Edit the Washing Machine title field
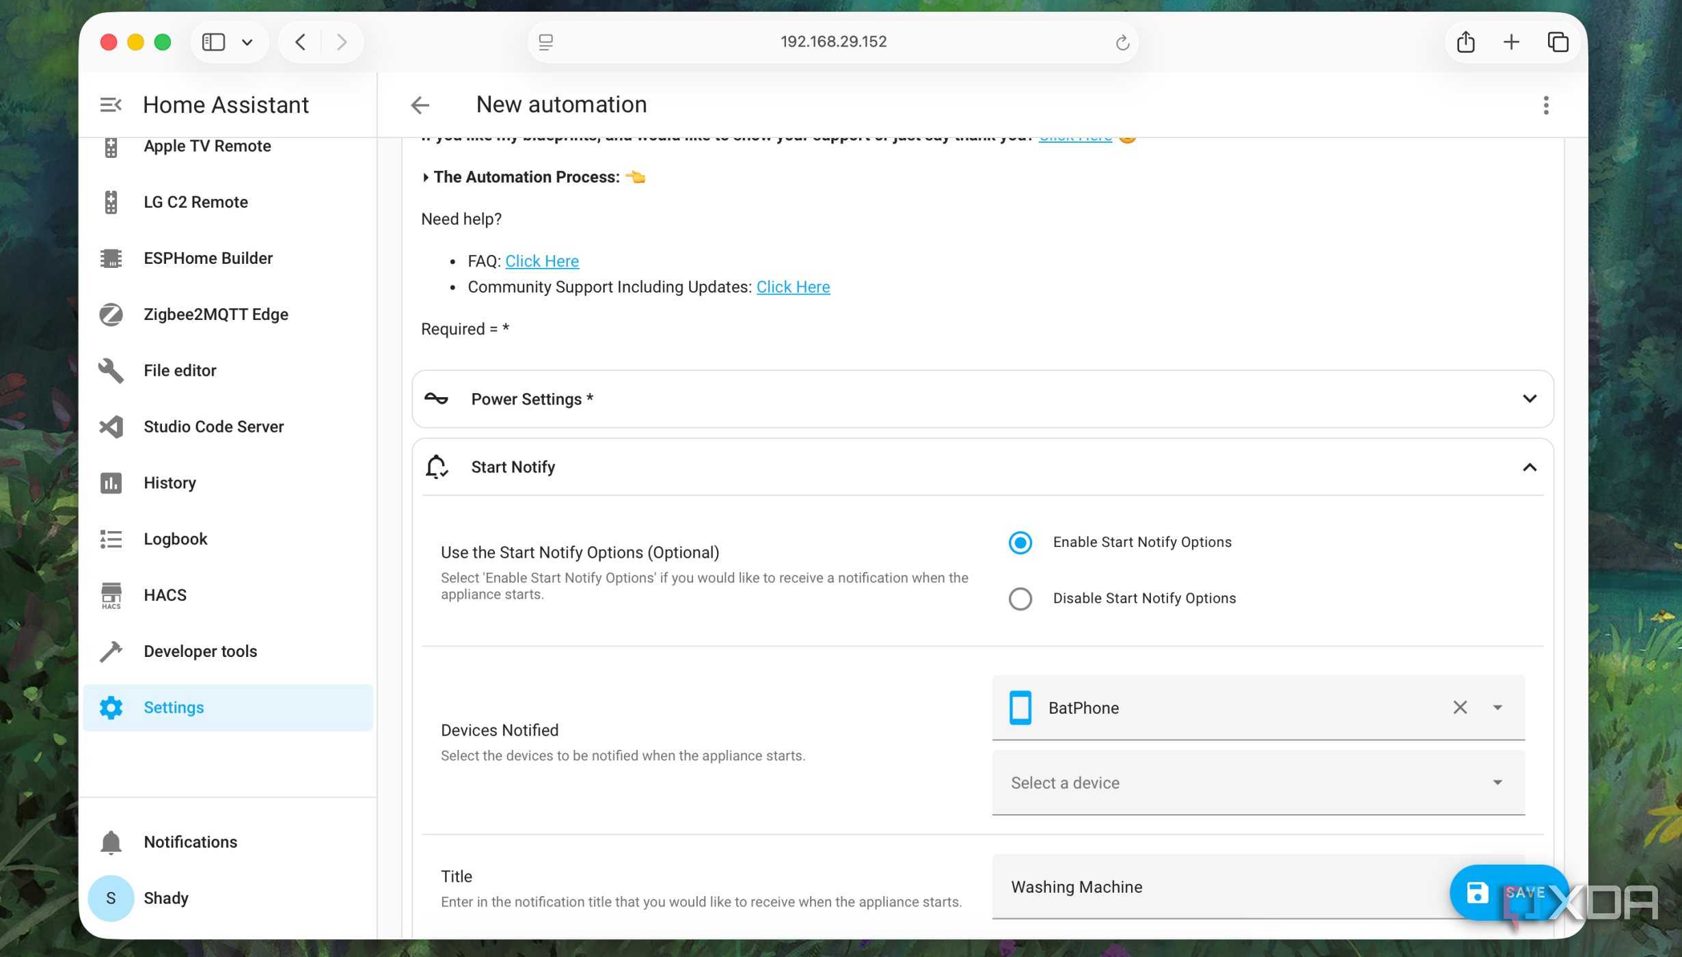The image size is (1682, 957). pyautogui.click(x=1258, y=887)
